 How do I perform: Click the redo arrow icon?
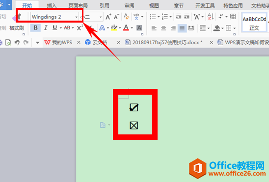tap(26, 42)
